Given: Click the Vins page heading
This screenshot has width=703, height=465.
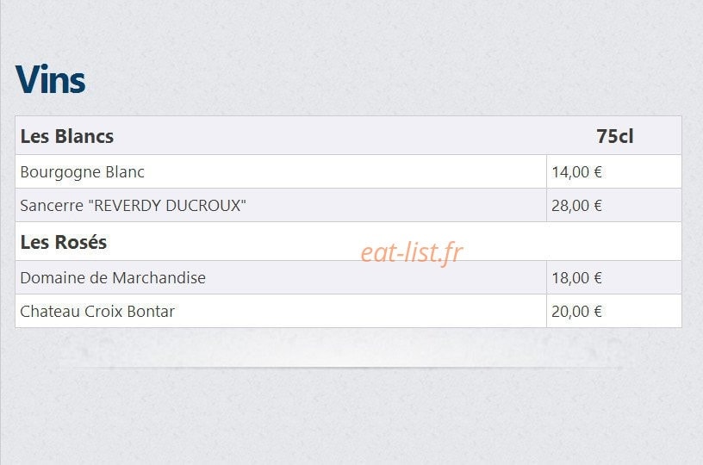Looking at the screenshot, I should pos(50,80).
